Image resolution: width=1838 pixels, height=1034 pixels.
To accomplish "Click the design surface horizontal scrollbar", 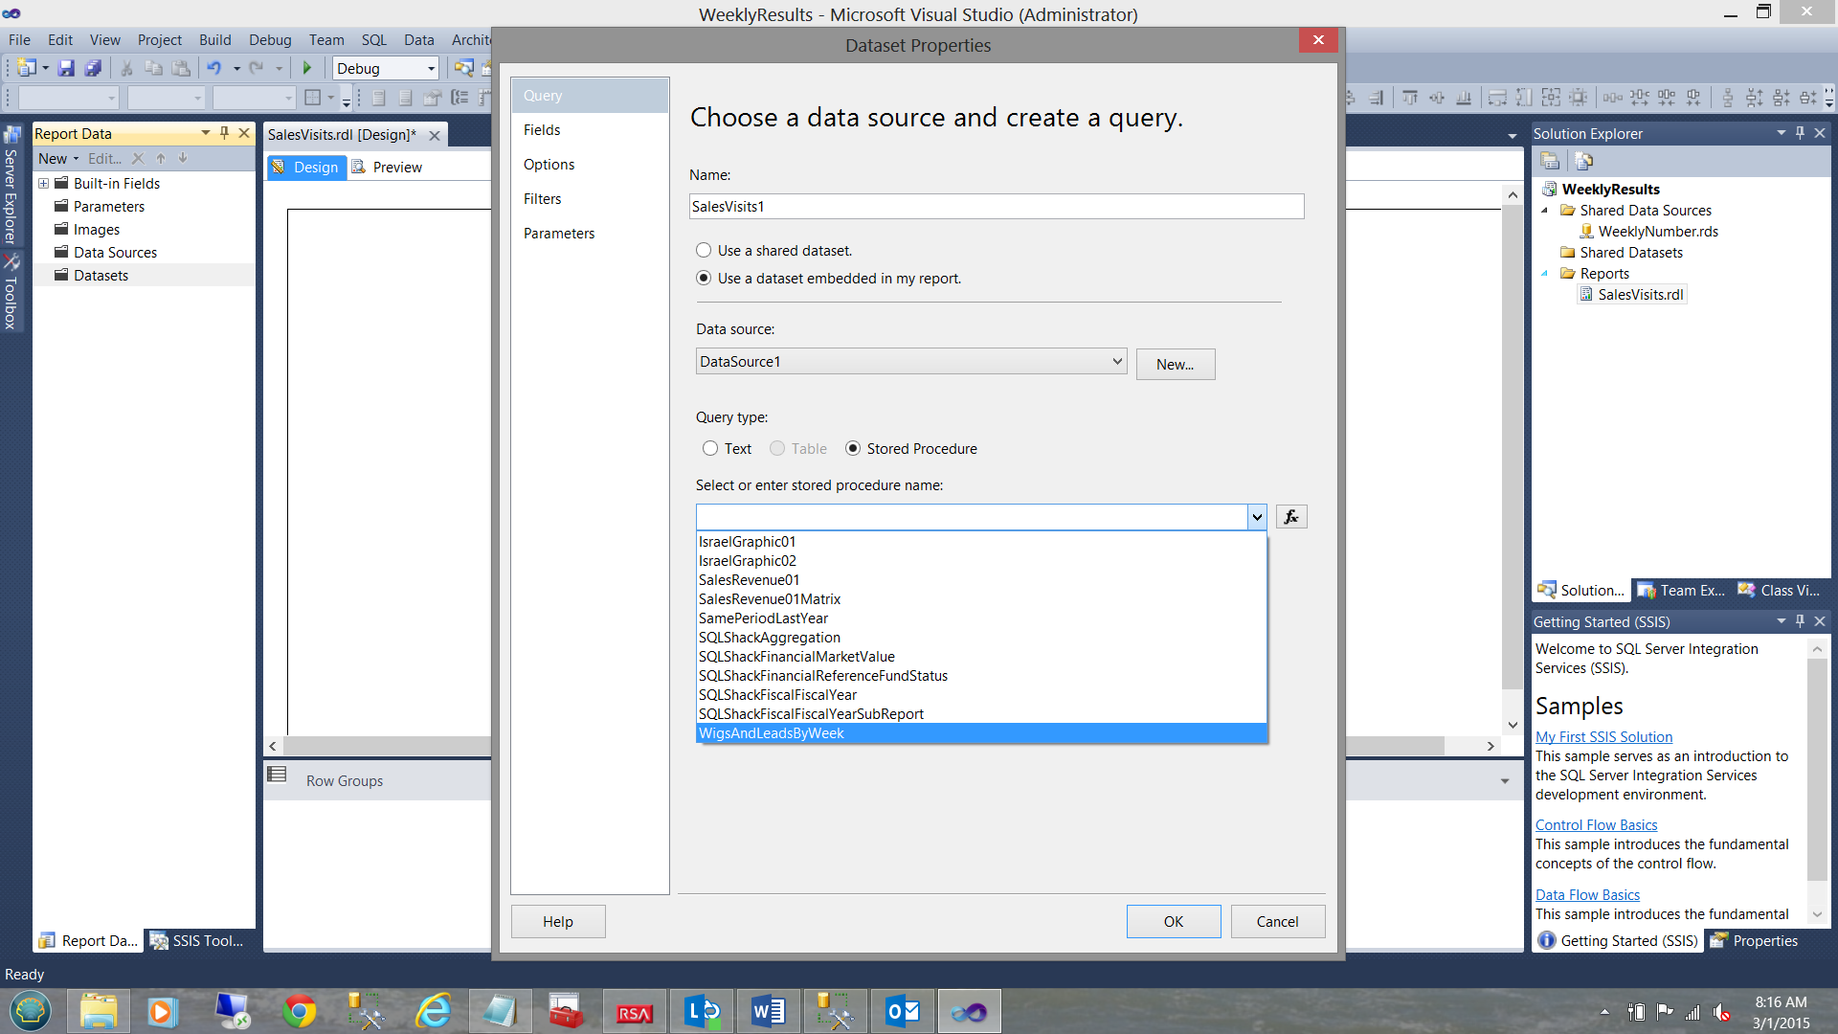I will (383, 746).
